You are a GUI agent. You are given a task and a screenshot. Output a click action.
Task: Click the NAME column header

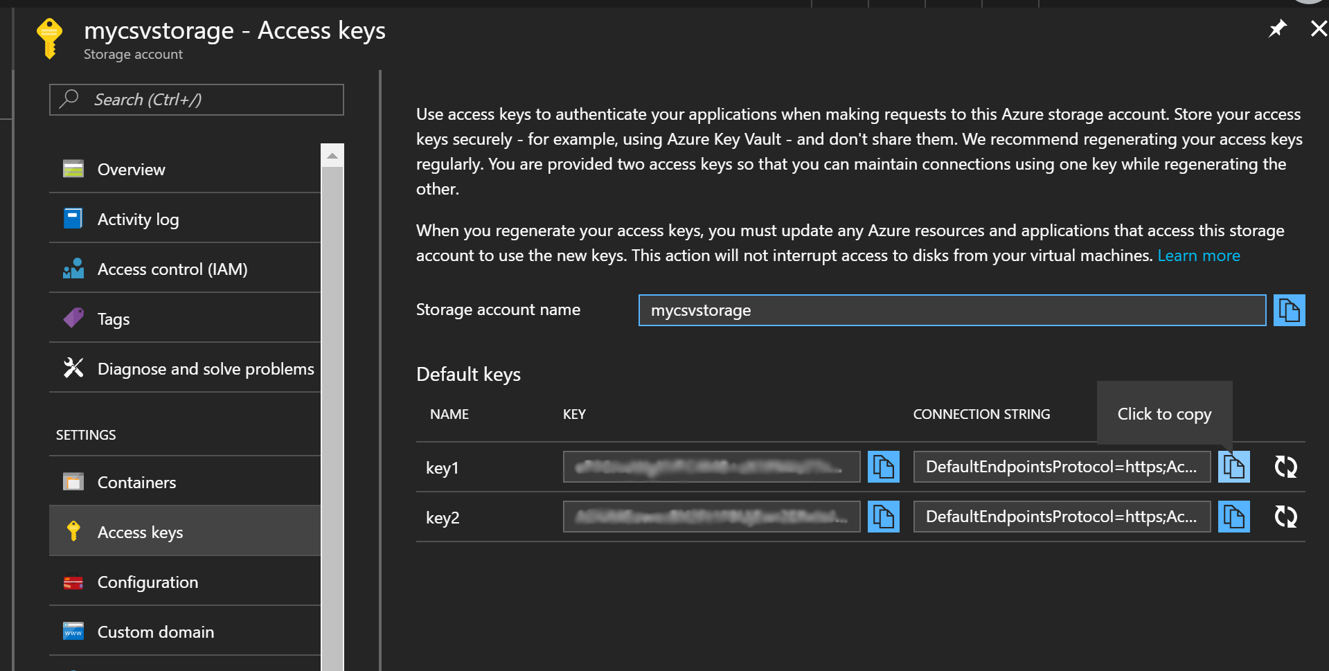coord(449,414)
